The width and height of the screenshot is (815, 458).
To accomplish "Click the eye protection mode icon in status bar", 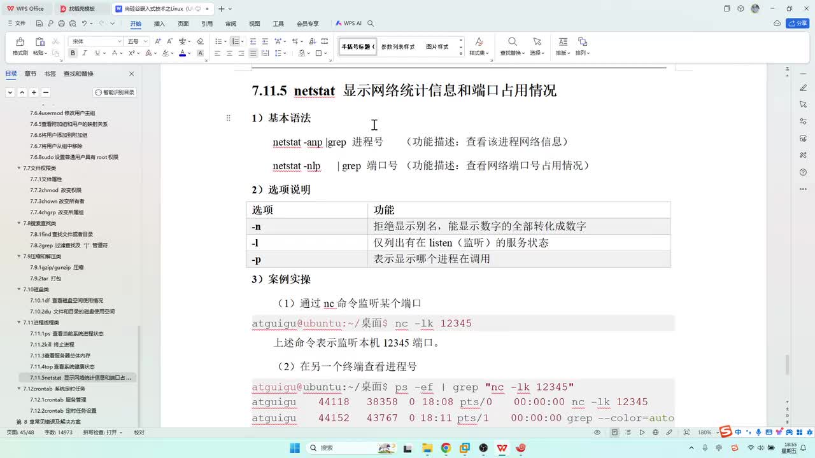I will (597, 433).
